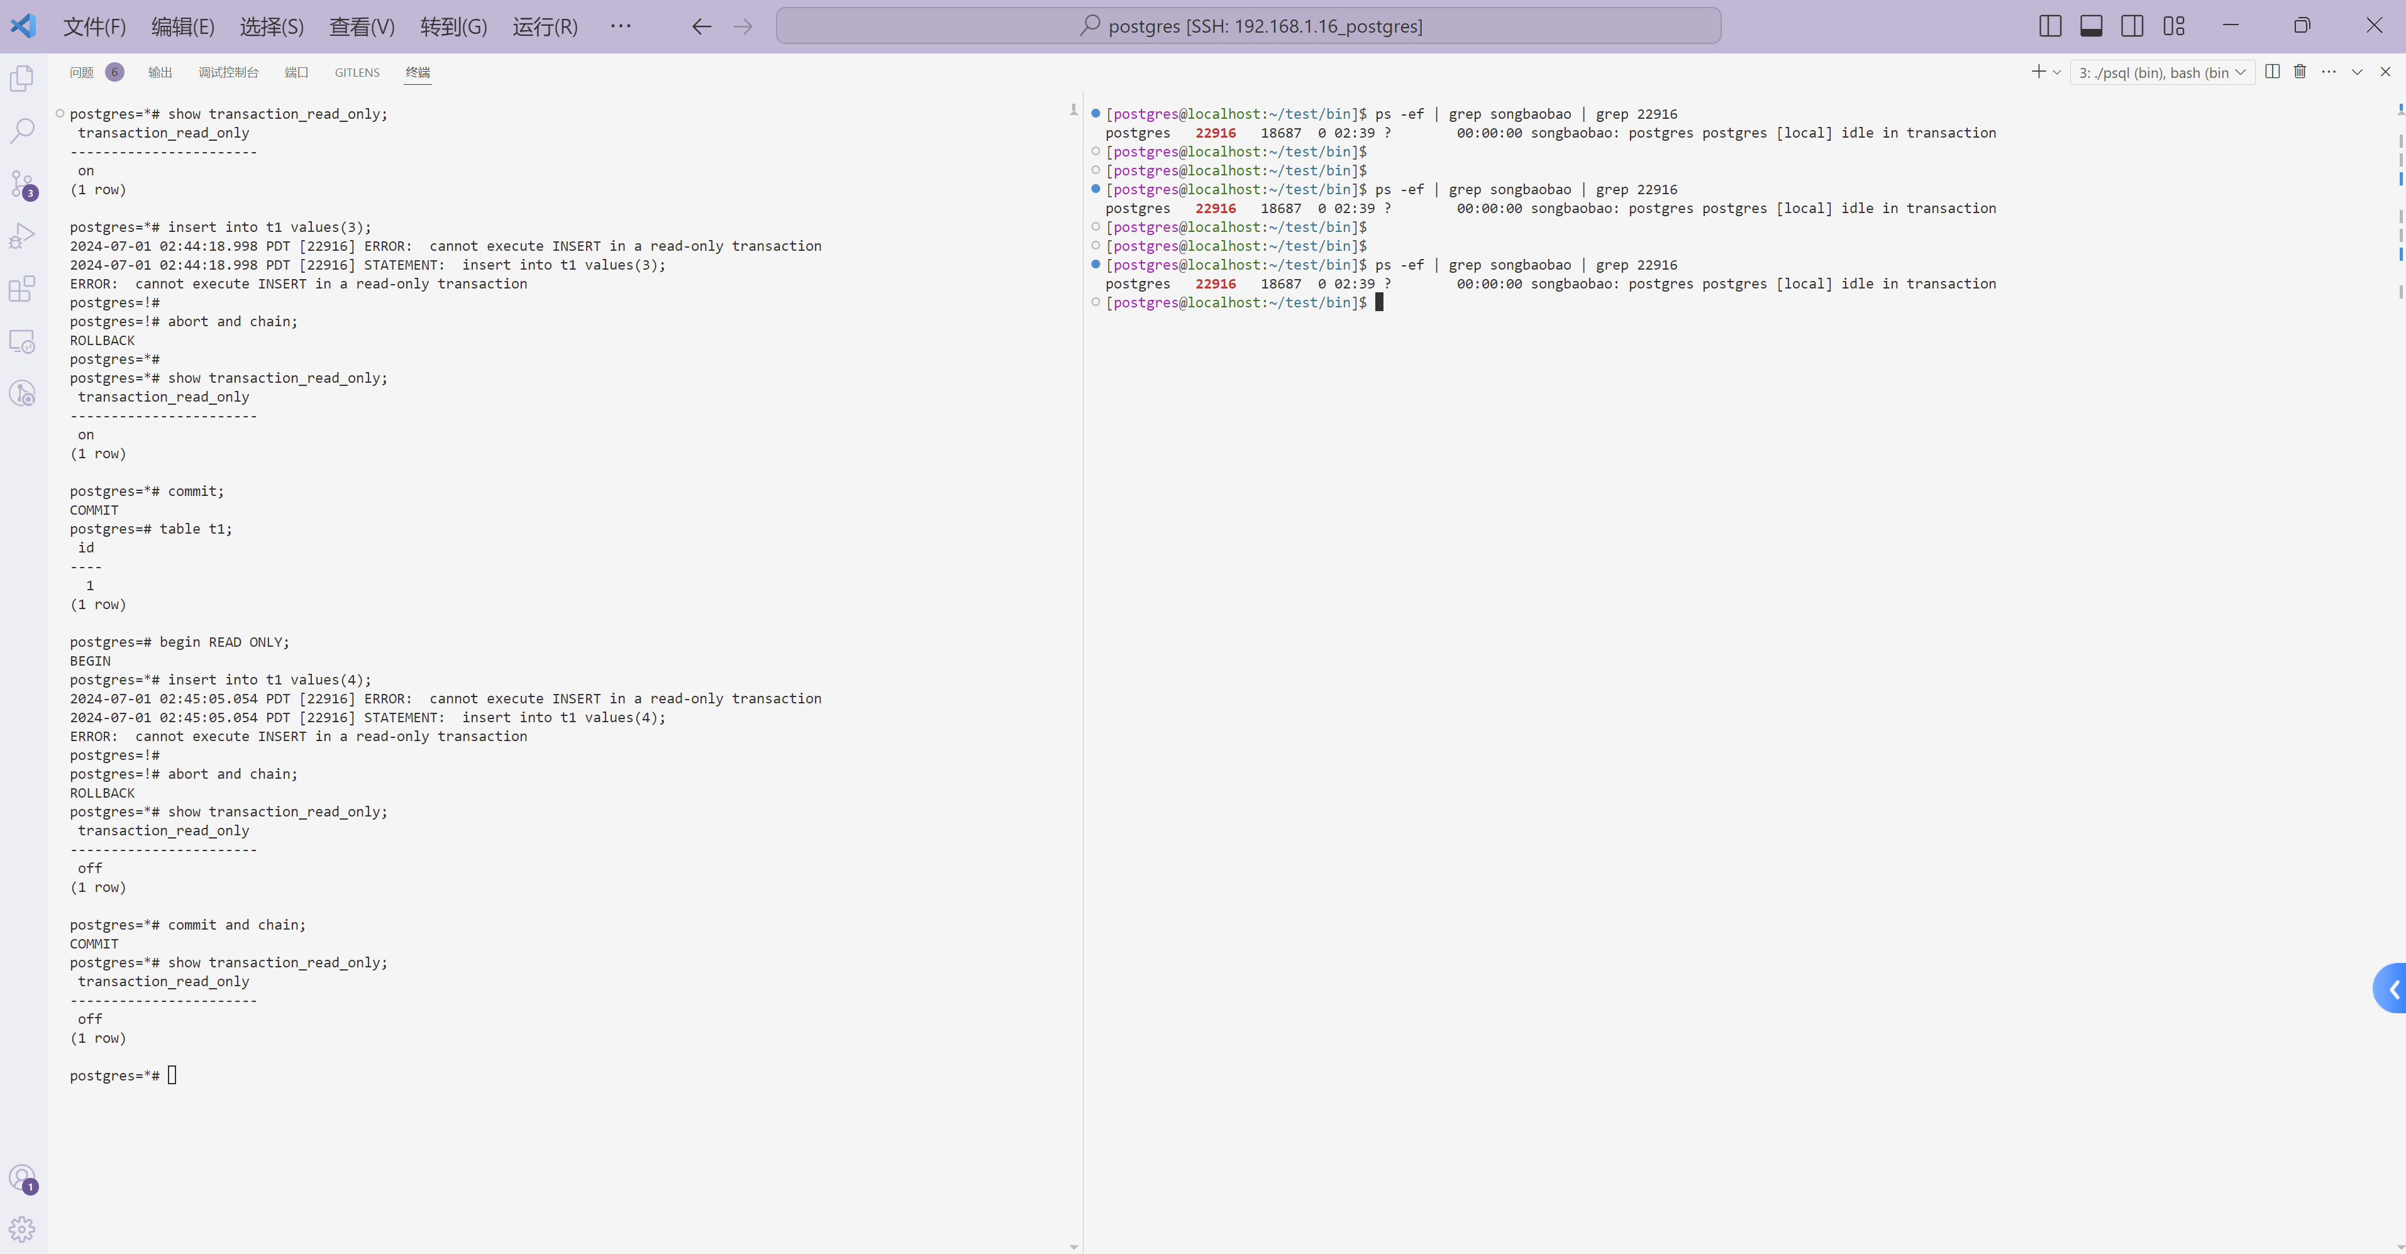Open the new terminal launch profile dropdown
The image size is (2406, 1254).
pos(2057,72)
